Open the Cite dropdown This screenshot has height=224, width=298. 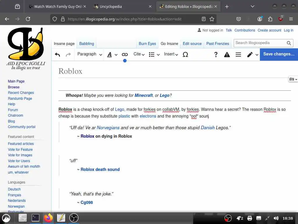click(139, 54)
